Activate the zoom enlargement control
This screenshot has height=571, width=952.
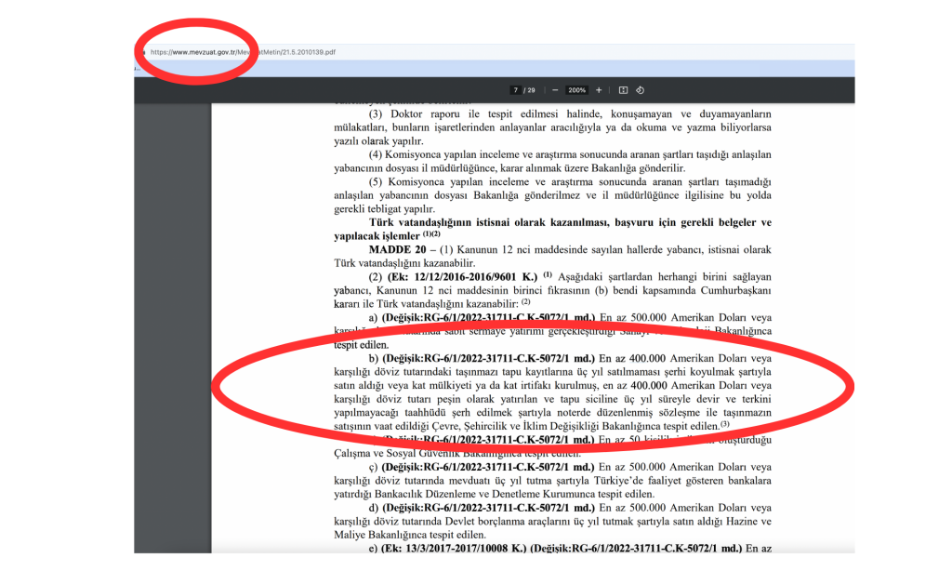point(599,90)
